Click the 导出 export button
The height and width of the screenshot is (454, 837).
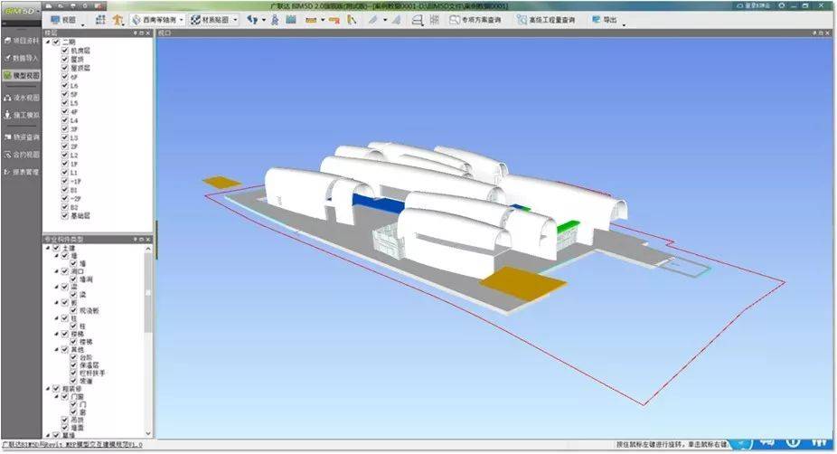point(605,20)
